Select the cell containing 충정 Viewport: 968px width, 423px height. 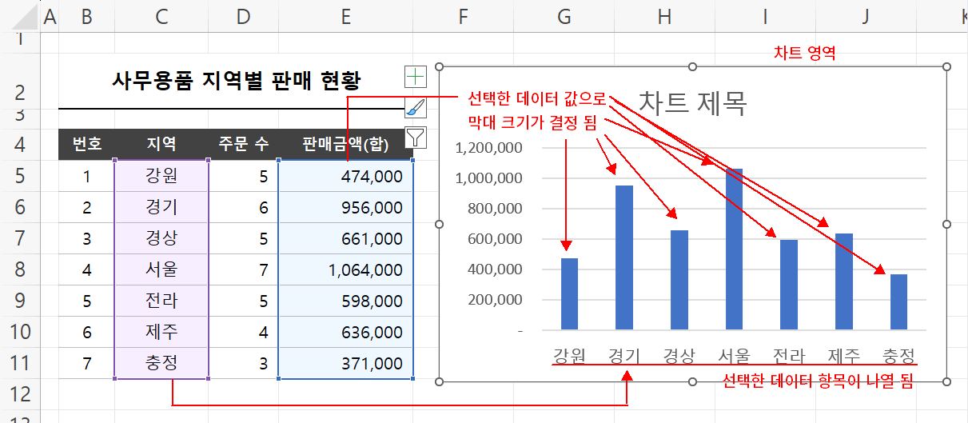pos(161,363)
